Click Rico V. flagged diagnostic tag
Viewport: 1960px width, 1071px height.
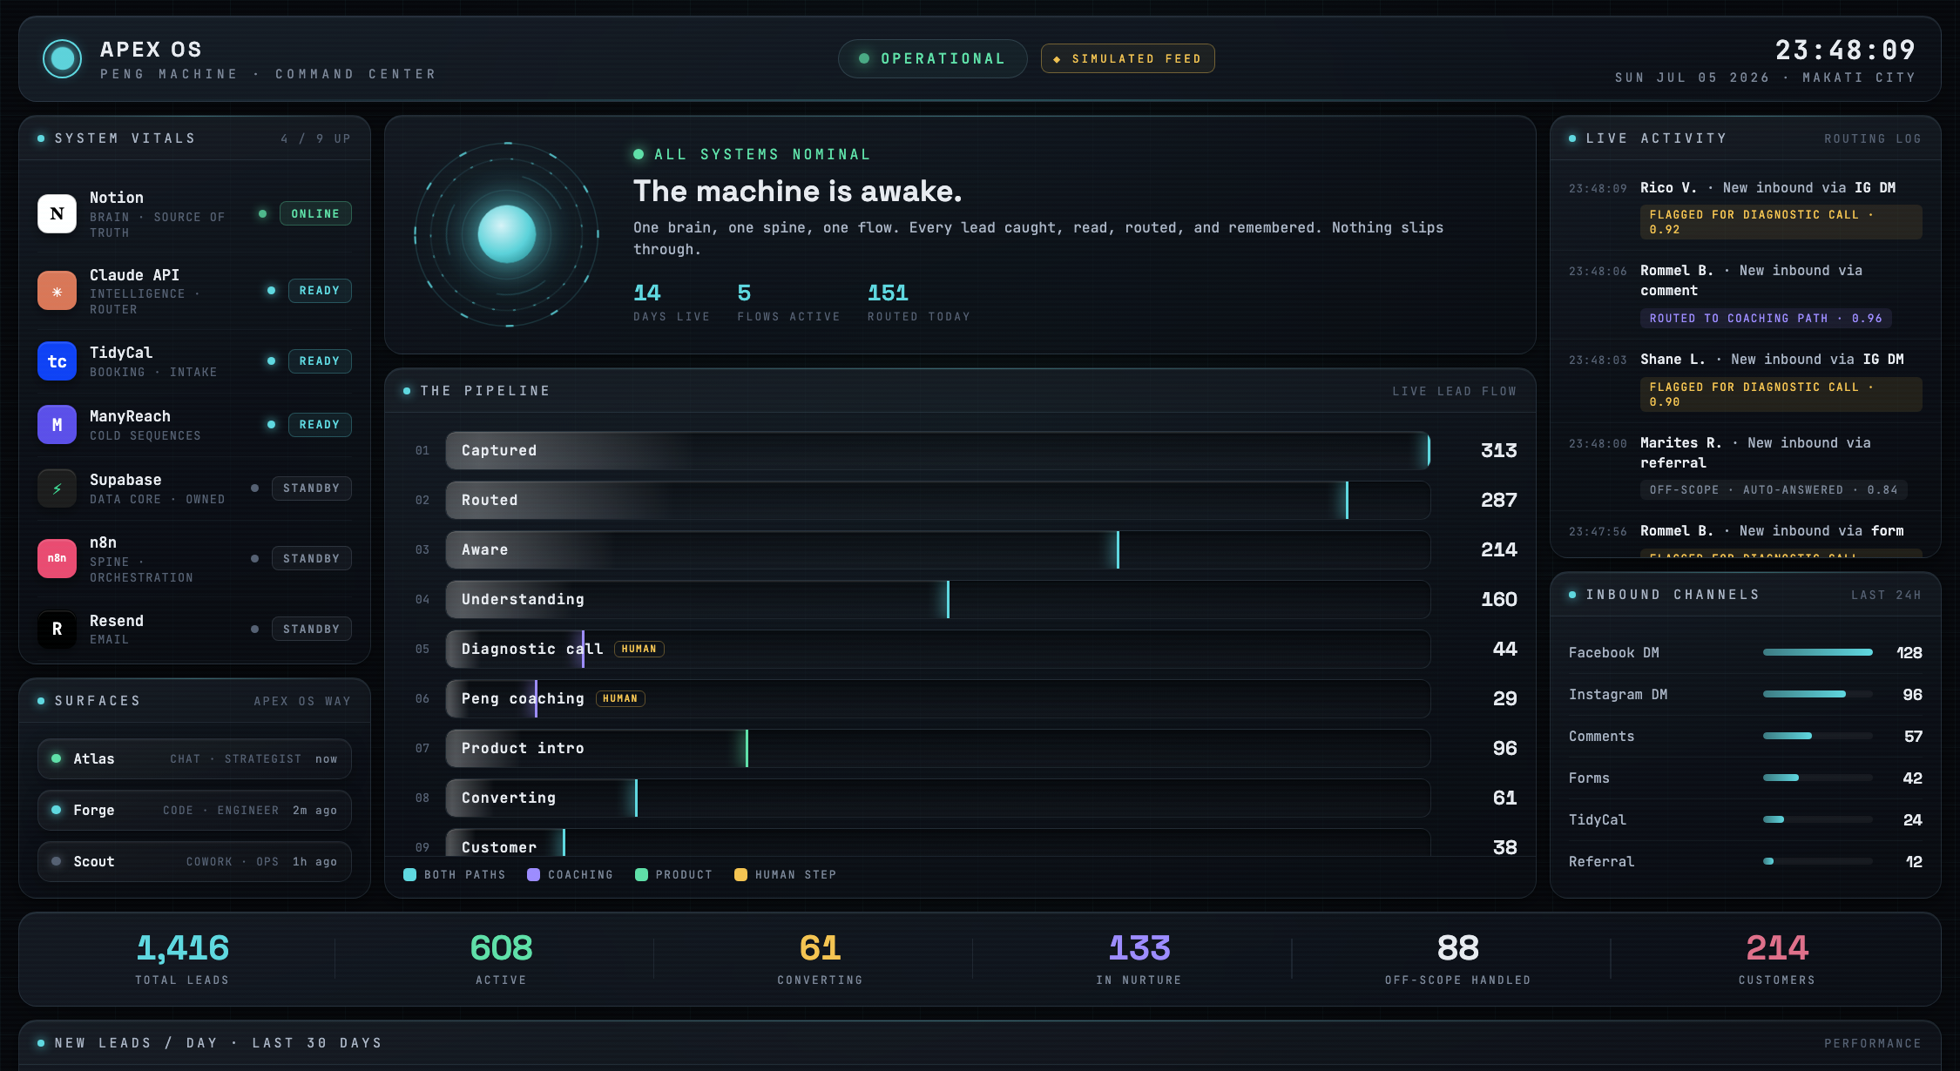click(x=1780, y=222)
